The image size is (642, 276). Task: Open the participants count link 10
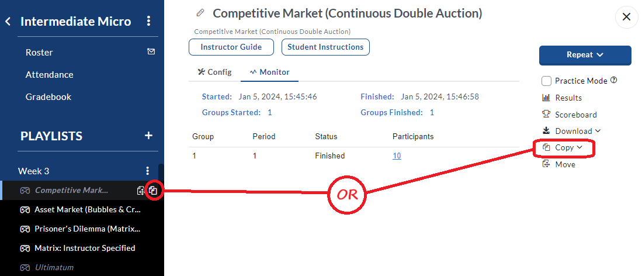[397, 156]
